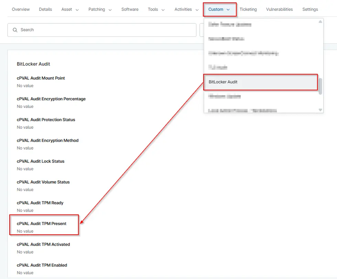337x279 pixels.
Task: Click No value under Lock Status
Action: 25,169
